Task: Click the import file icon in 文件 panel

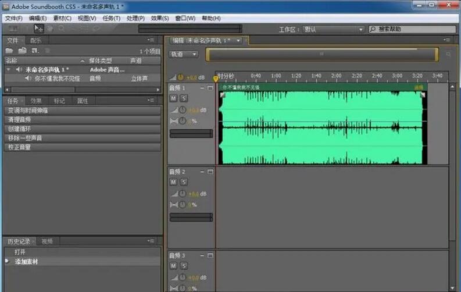Action: point(22,51)
